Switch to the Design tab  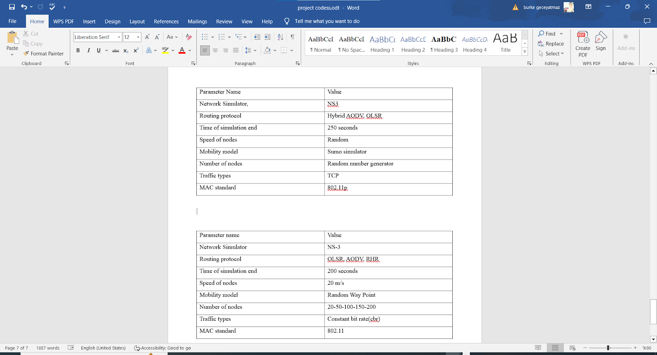(x=112, y=21)
